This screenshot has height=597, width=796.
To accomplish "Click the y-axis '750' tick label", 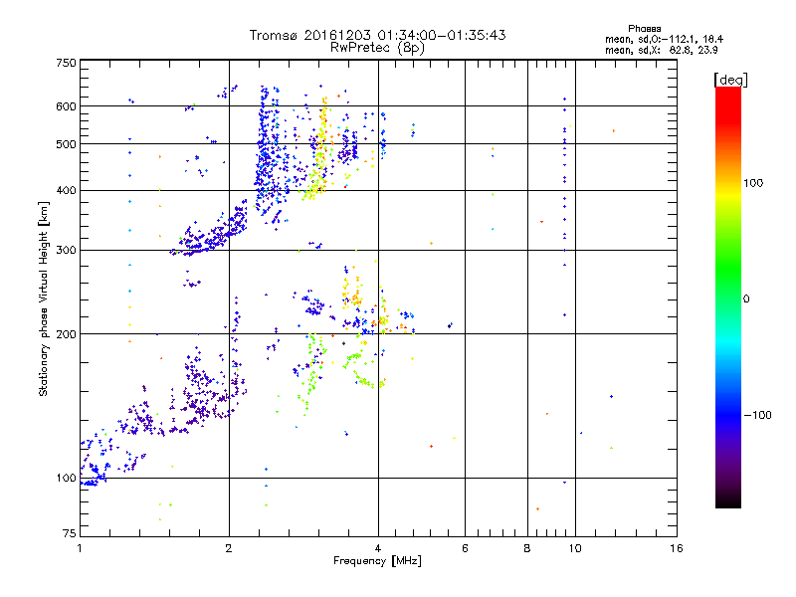I will (x=66, y=63).
